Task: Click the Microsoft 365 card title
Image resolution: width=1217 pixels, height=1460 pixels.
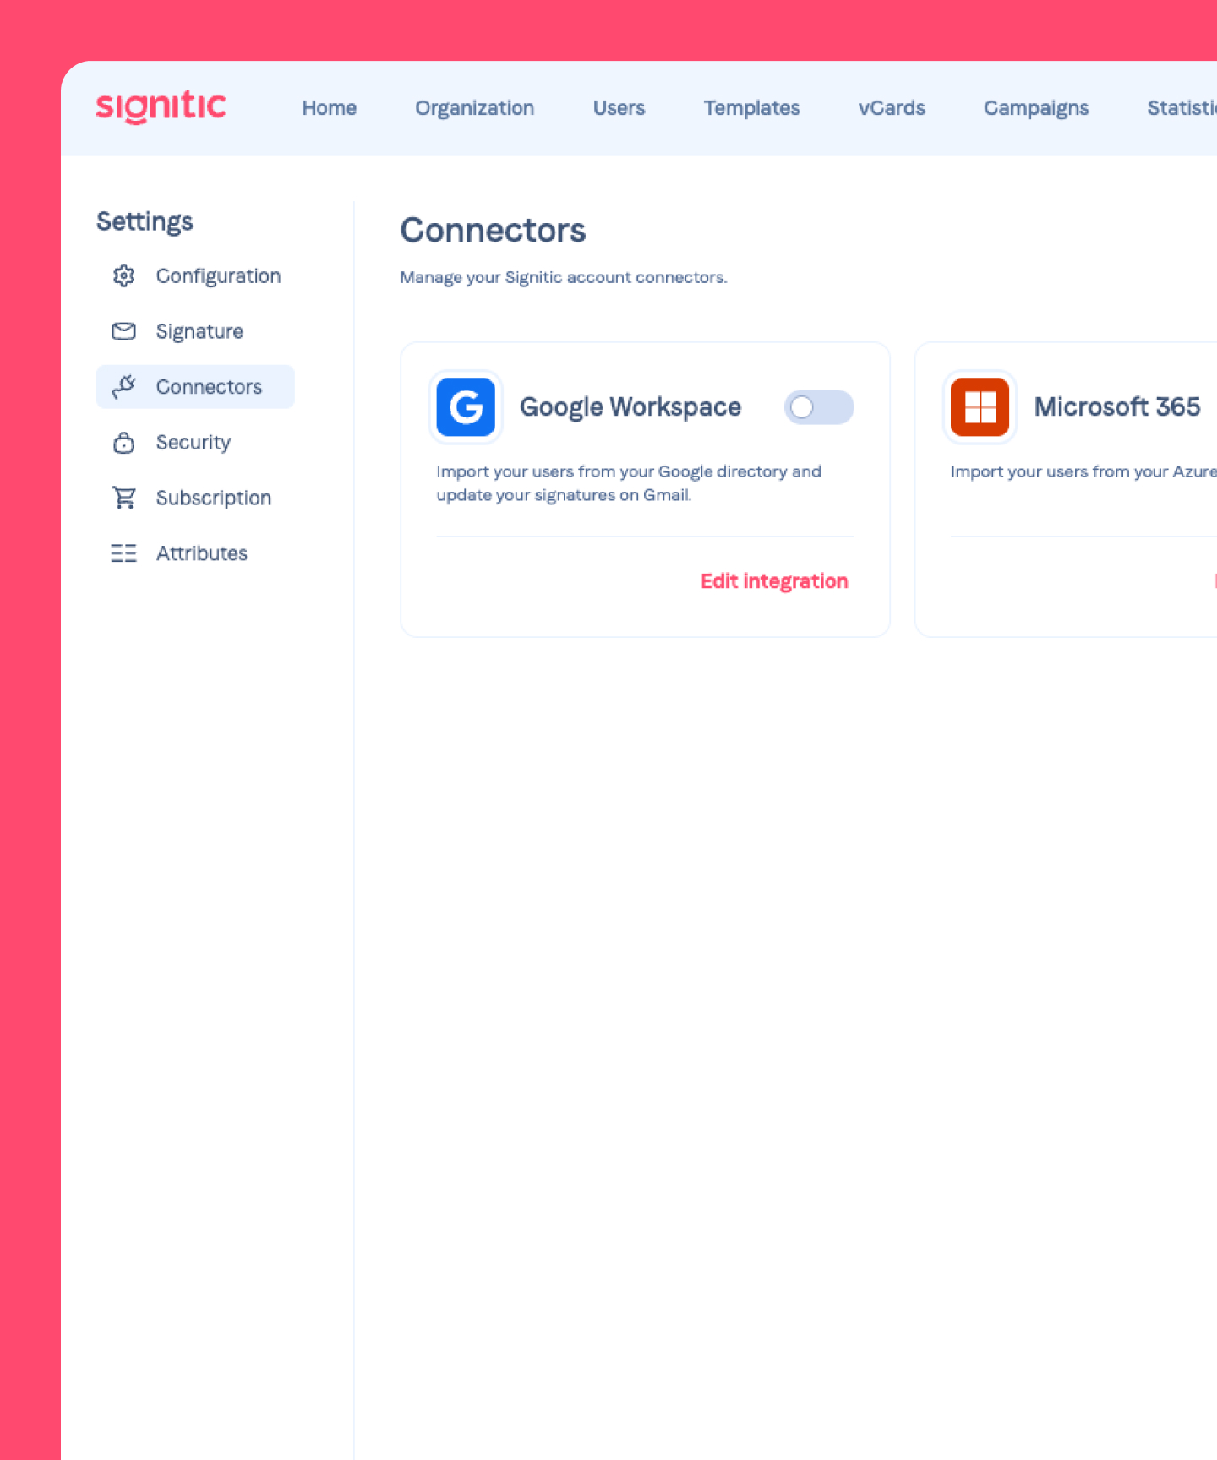Action: point(1117,407)
